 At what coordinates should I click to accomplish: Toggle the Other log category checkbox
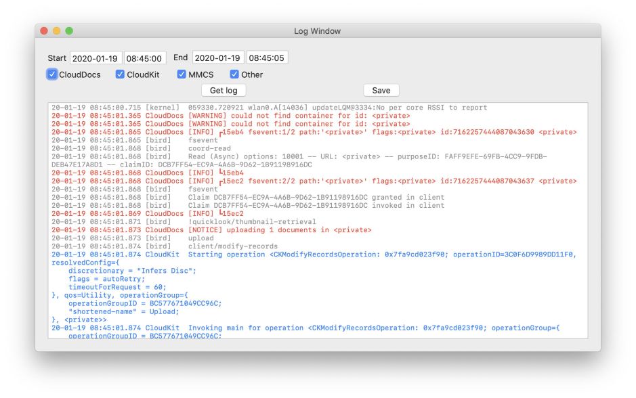[x=235, y=74]
